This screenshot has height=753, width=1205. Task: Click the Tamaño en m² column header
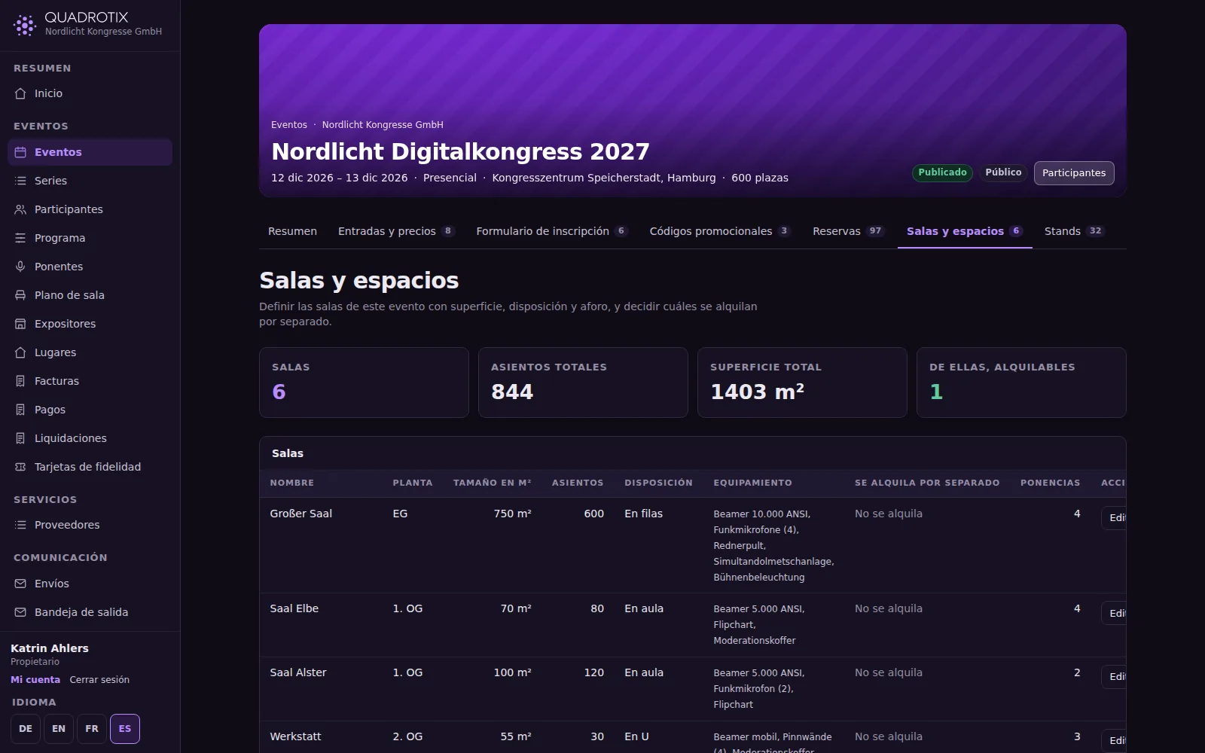493,483
